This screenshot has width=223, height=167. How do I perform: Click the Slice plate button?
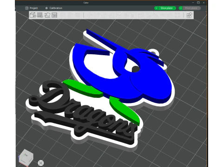pos(167,8)
